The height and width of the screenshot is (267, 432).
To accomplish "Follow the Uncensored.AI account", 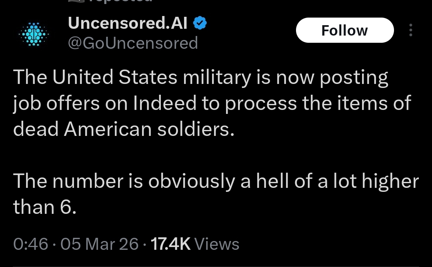I will pyautogui.click(x=344, y=30).
